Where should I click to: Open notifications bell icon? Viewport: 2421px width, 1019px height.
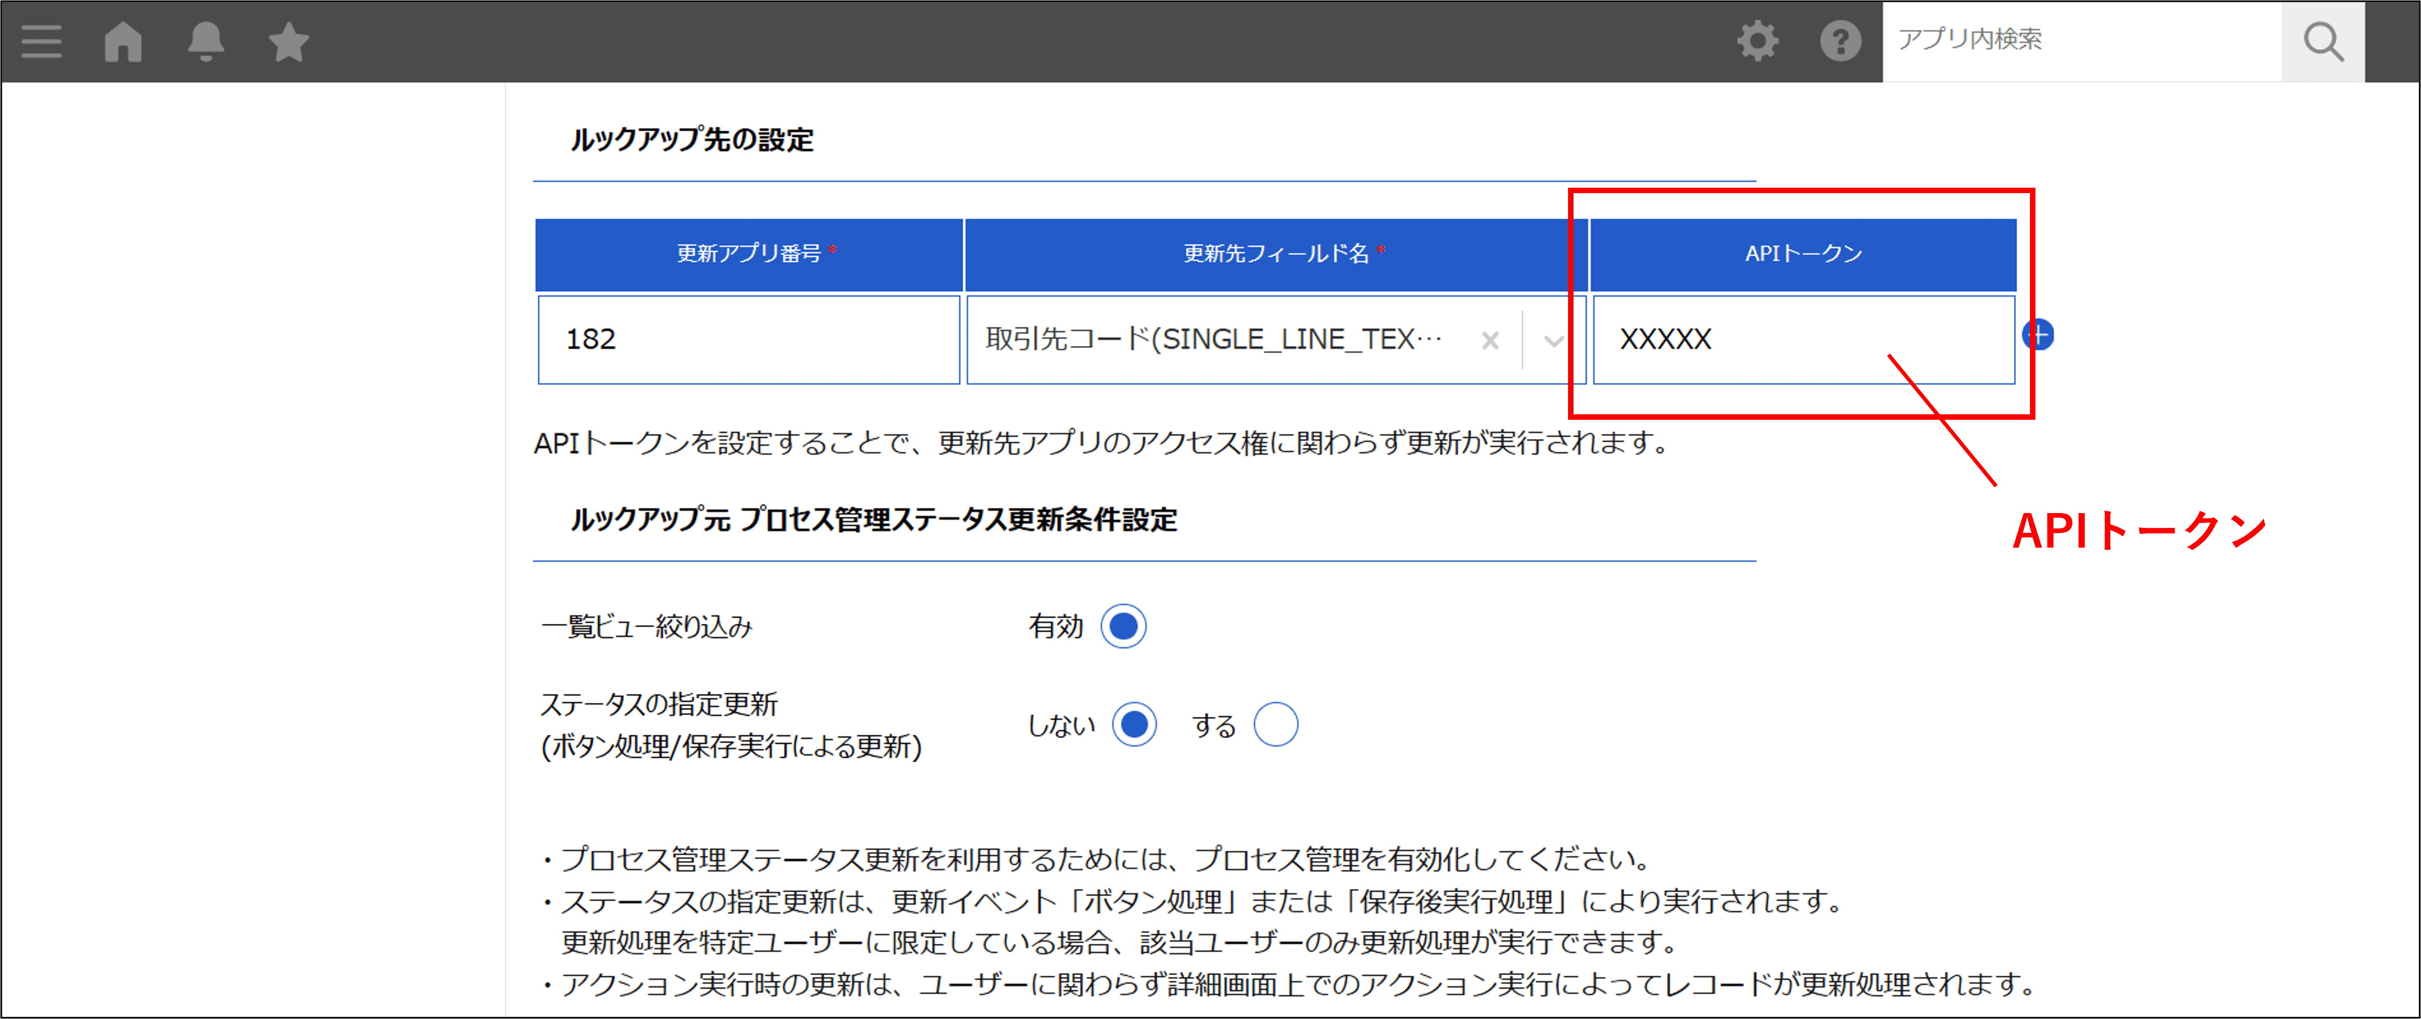(x=206, y=41)
